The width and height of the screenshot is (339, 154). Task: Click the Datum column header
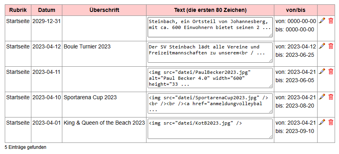pos(46,10)
